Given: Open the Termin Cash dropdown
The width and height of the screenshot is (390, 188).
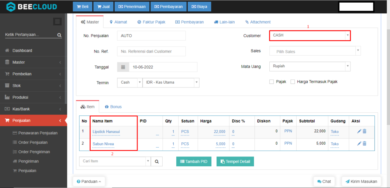Looking at the screenshot, I should click(129, 83).
